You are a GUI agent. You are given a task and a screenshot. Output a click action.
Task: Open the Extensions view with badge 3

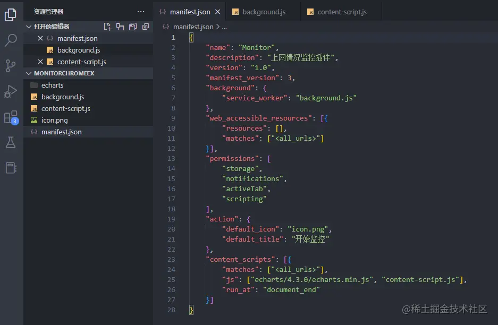coord(11,117)
